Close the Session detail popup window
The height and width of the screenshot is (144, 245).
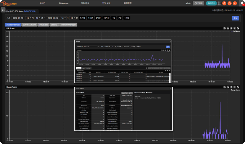(170, 89)
